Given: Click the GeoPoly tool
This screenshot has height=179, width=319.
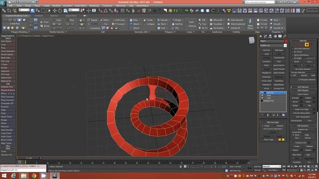Looking at the screenshot, I should pyautogui.click(x=177, y=24).
